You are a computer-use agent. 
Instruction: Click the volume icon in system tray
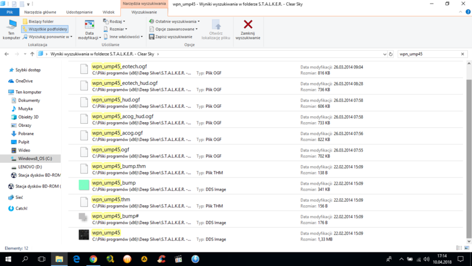coord(427,259)
